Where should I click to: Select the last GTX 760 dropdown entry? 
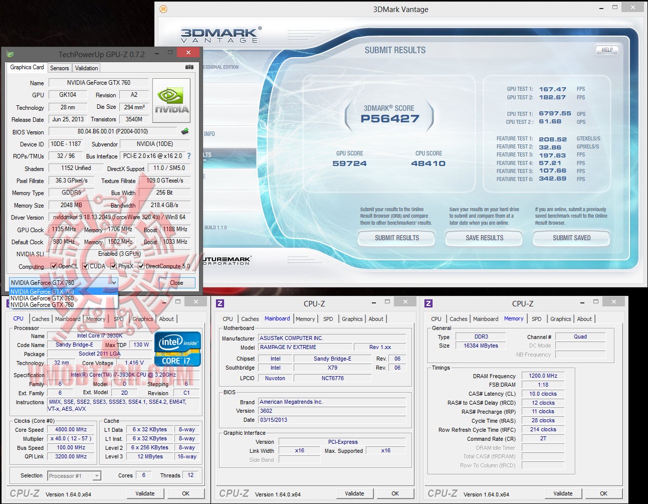point(63,304)
